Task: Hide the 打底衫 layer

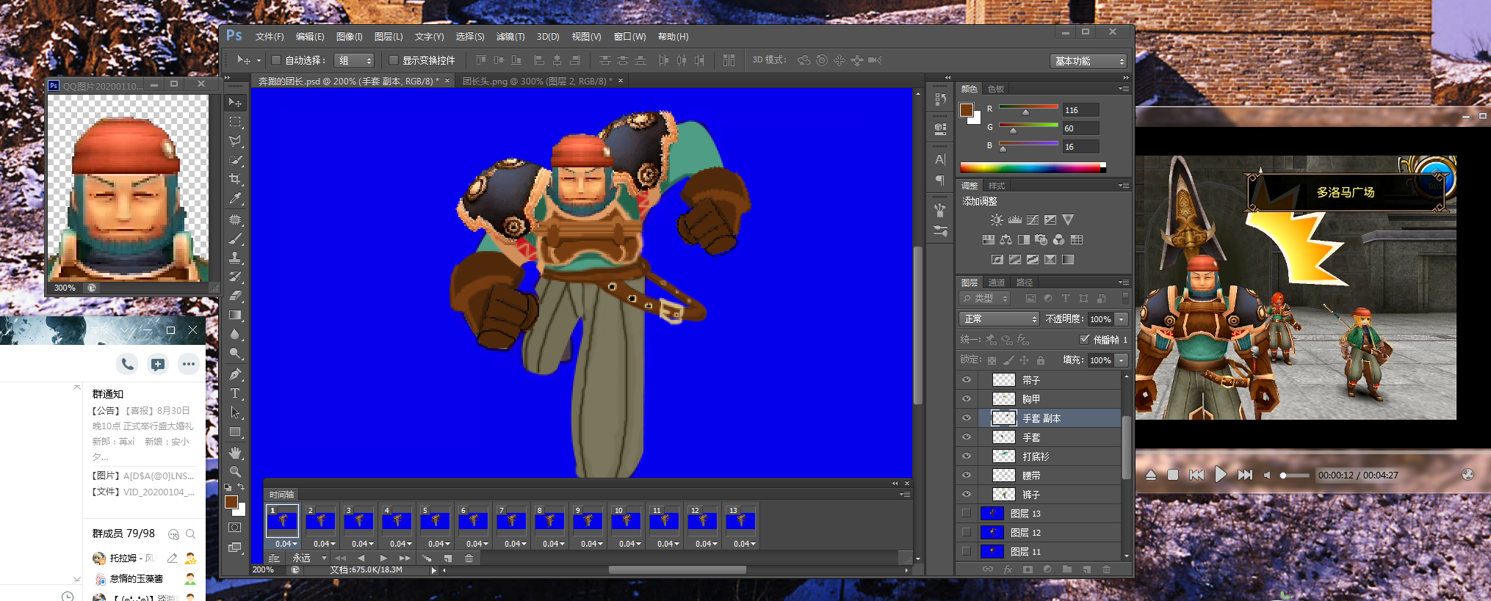Action: (967, 456)
